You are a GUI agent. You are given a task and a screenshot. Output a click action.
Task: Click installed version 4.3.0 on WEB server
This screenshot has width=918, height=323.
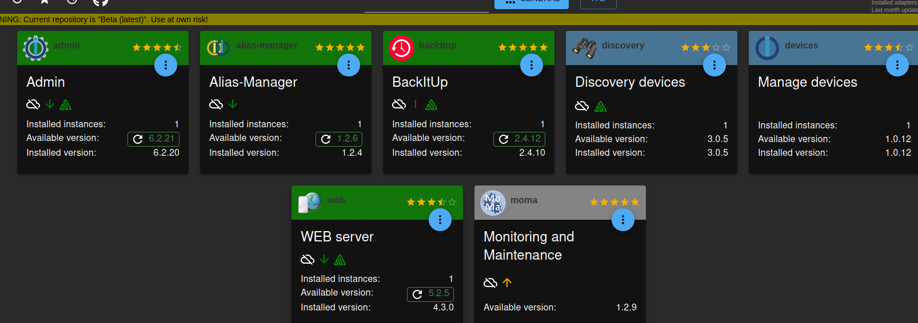point(444,308)
